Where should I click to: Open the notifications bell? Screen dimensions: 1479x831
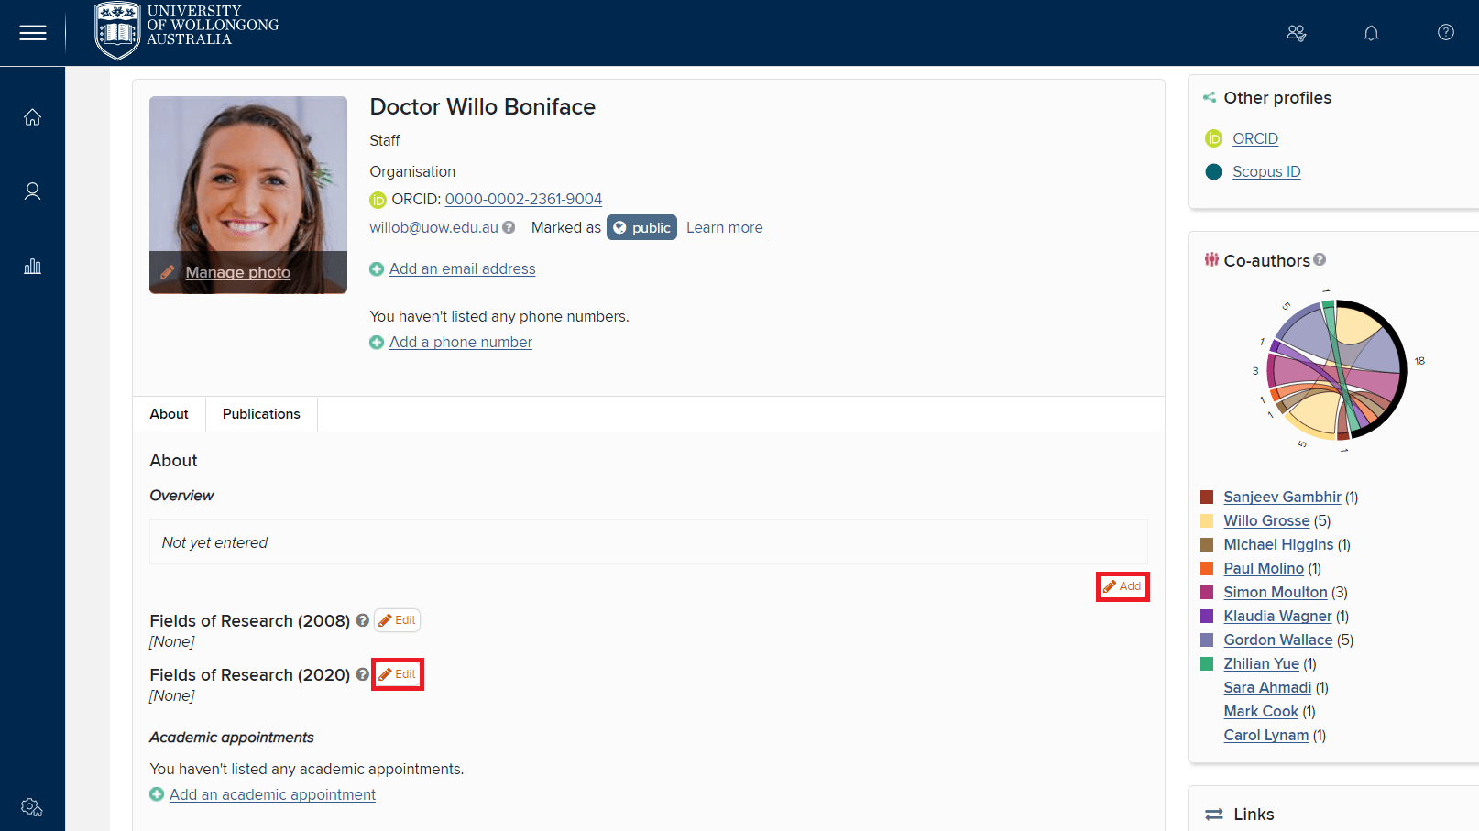coord(1371,33)
